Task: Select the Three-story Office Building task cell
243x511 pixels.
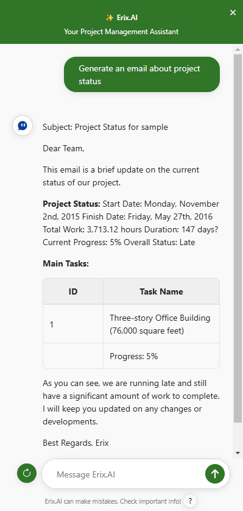Action: tap(161, 324)
